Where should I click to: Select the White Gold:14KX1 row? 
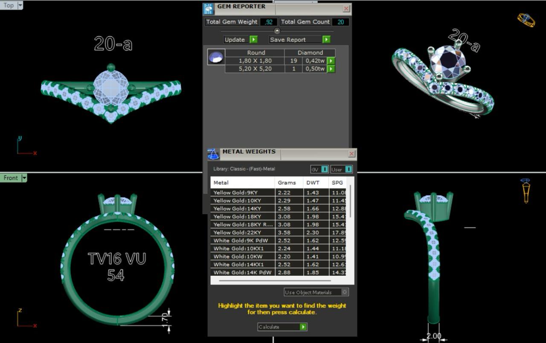[x=278, y=265]
